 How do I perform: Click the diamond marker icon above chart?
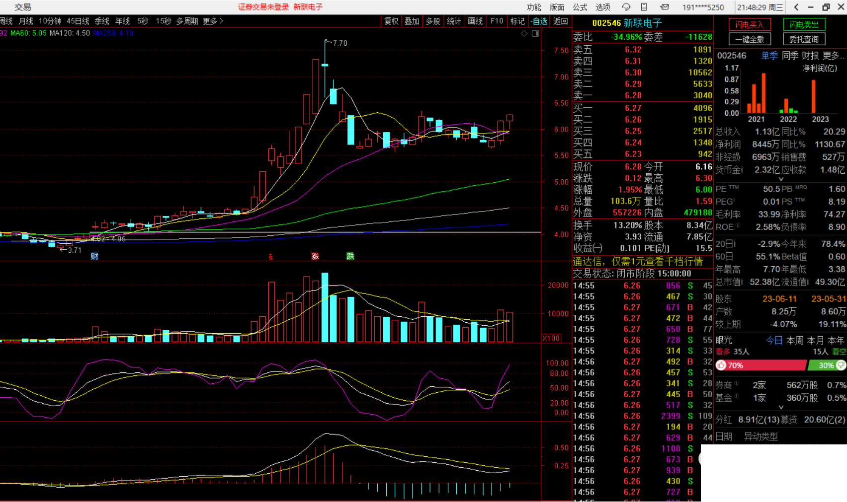524,33
